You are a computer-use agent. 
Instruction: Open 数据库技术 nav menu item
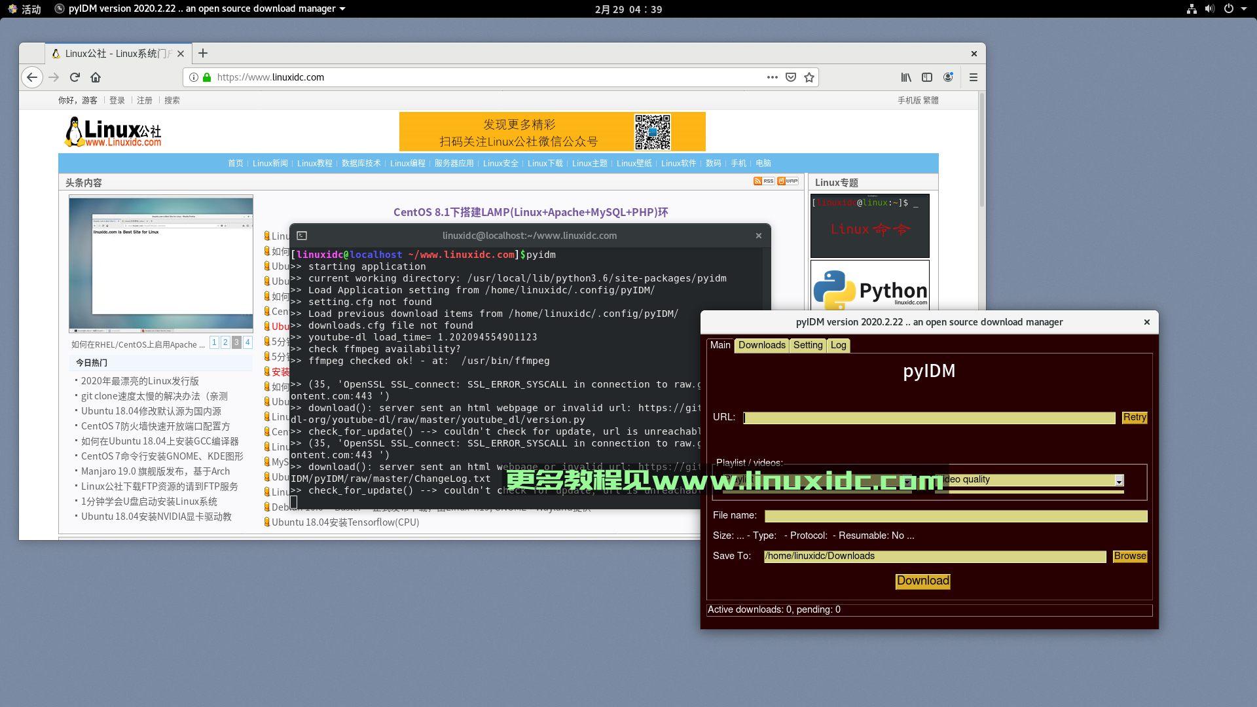(361, 164)
